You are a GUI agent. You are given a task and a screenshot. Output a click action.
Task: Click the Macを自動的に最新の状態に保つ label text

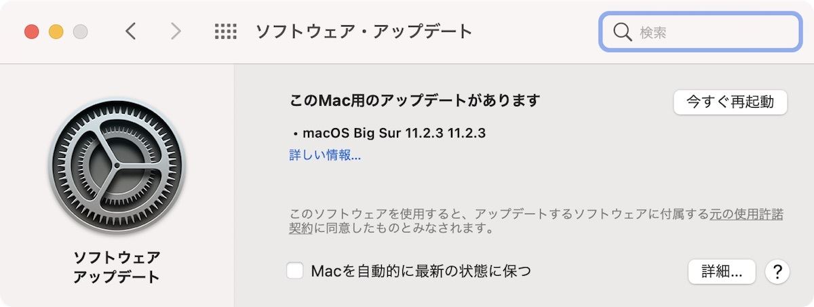click(421, 271)
